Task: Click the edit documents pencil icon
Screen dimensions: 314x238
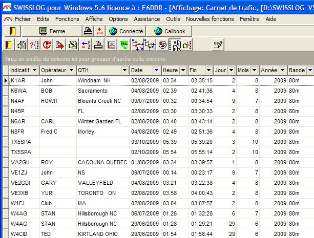Action: point(72,45)
